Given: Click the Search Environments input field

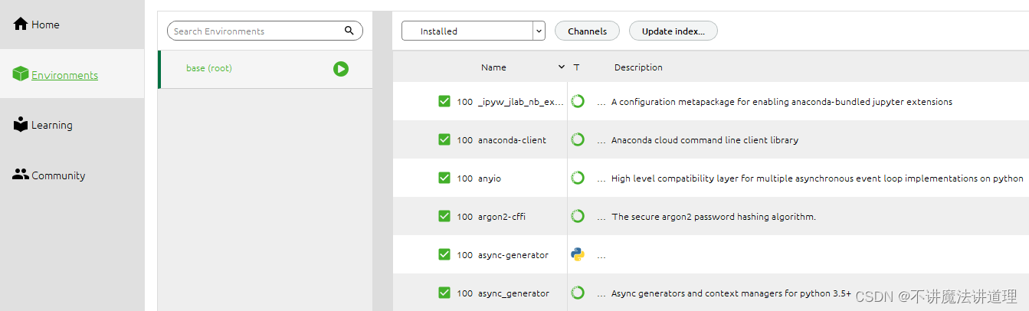Looking at the screenshot, I should [x=264, y=31].
